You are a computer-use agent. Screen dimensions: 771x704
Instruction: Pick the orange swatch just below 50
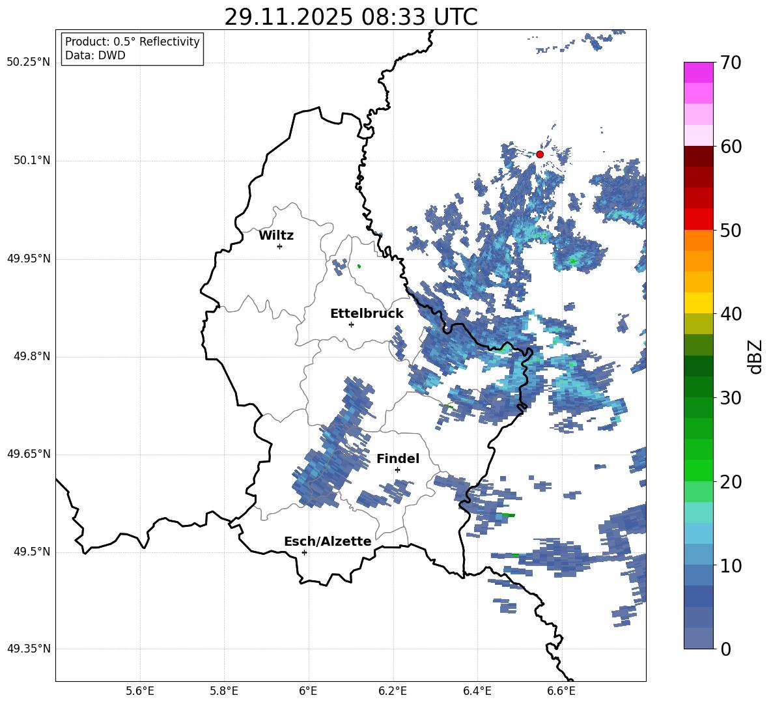tap(698, 240)
